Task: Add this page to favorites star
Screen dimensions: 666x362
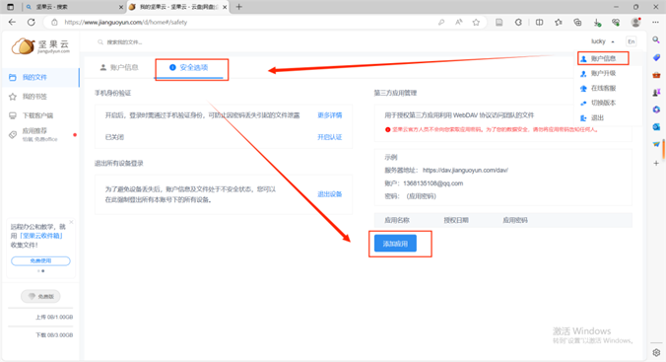Action: pyautogui.click(x=476, y=22)
